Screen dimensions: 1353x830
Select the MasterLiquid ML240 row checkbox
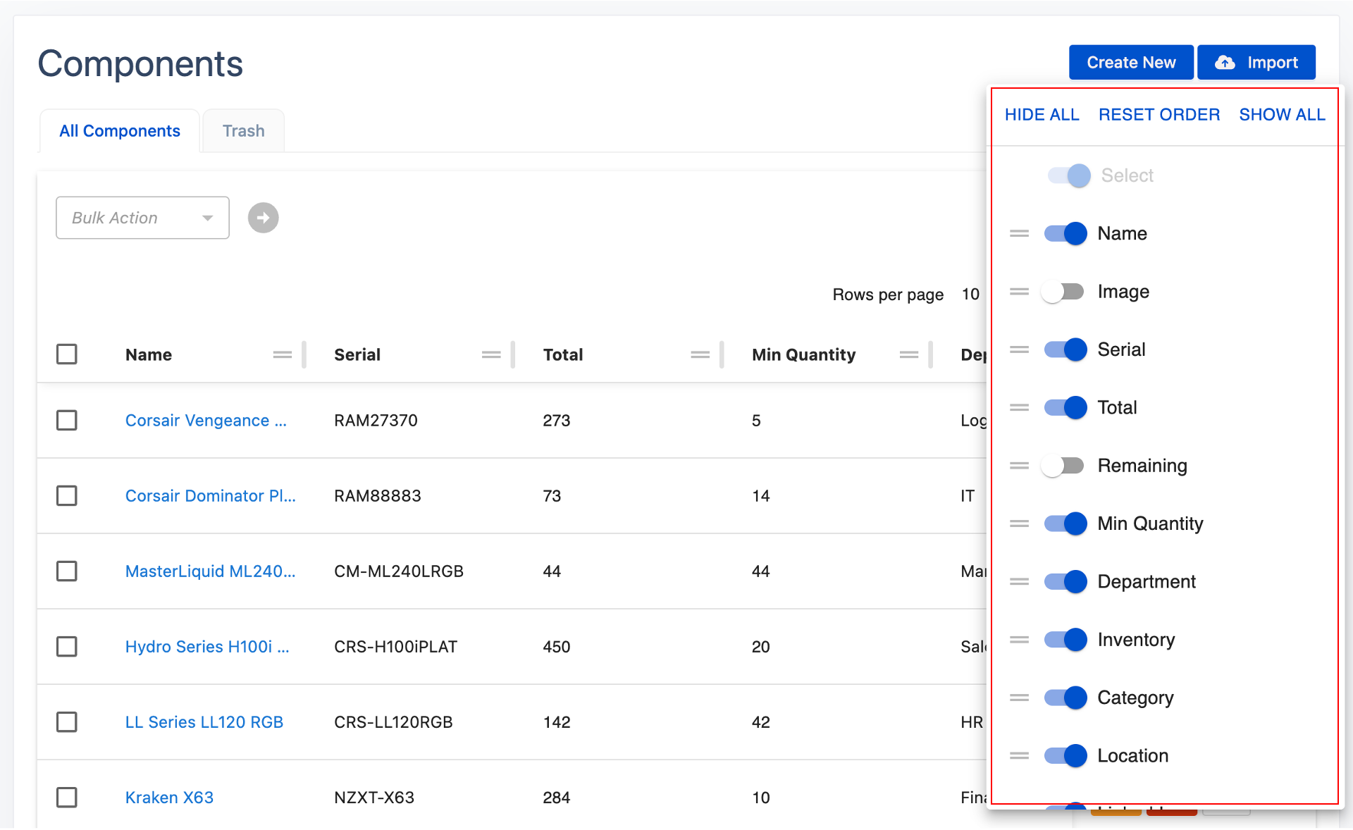tap(67, 571)
